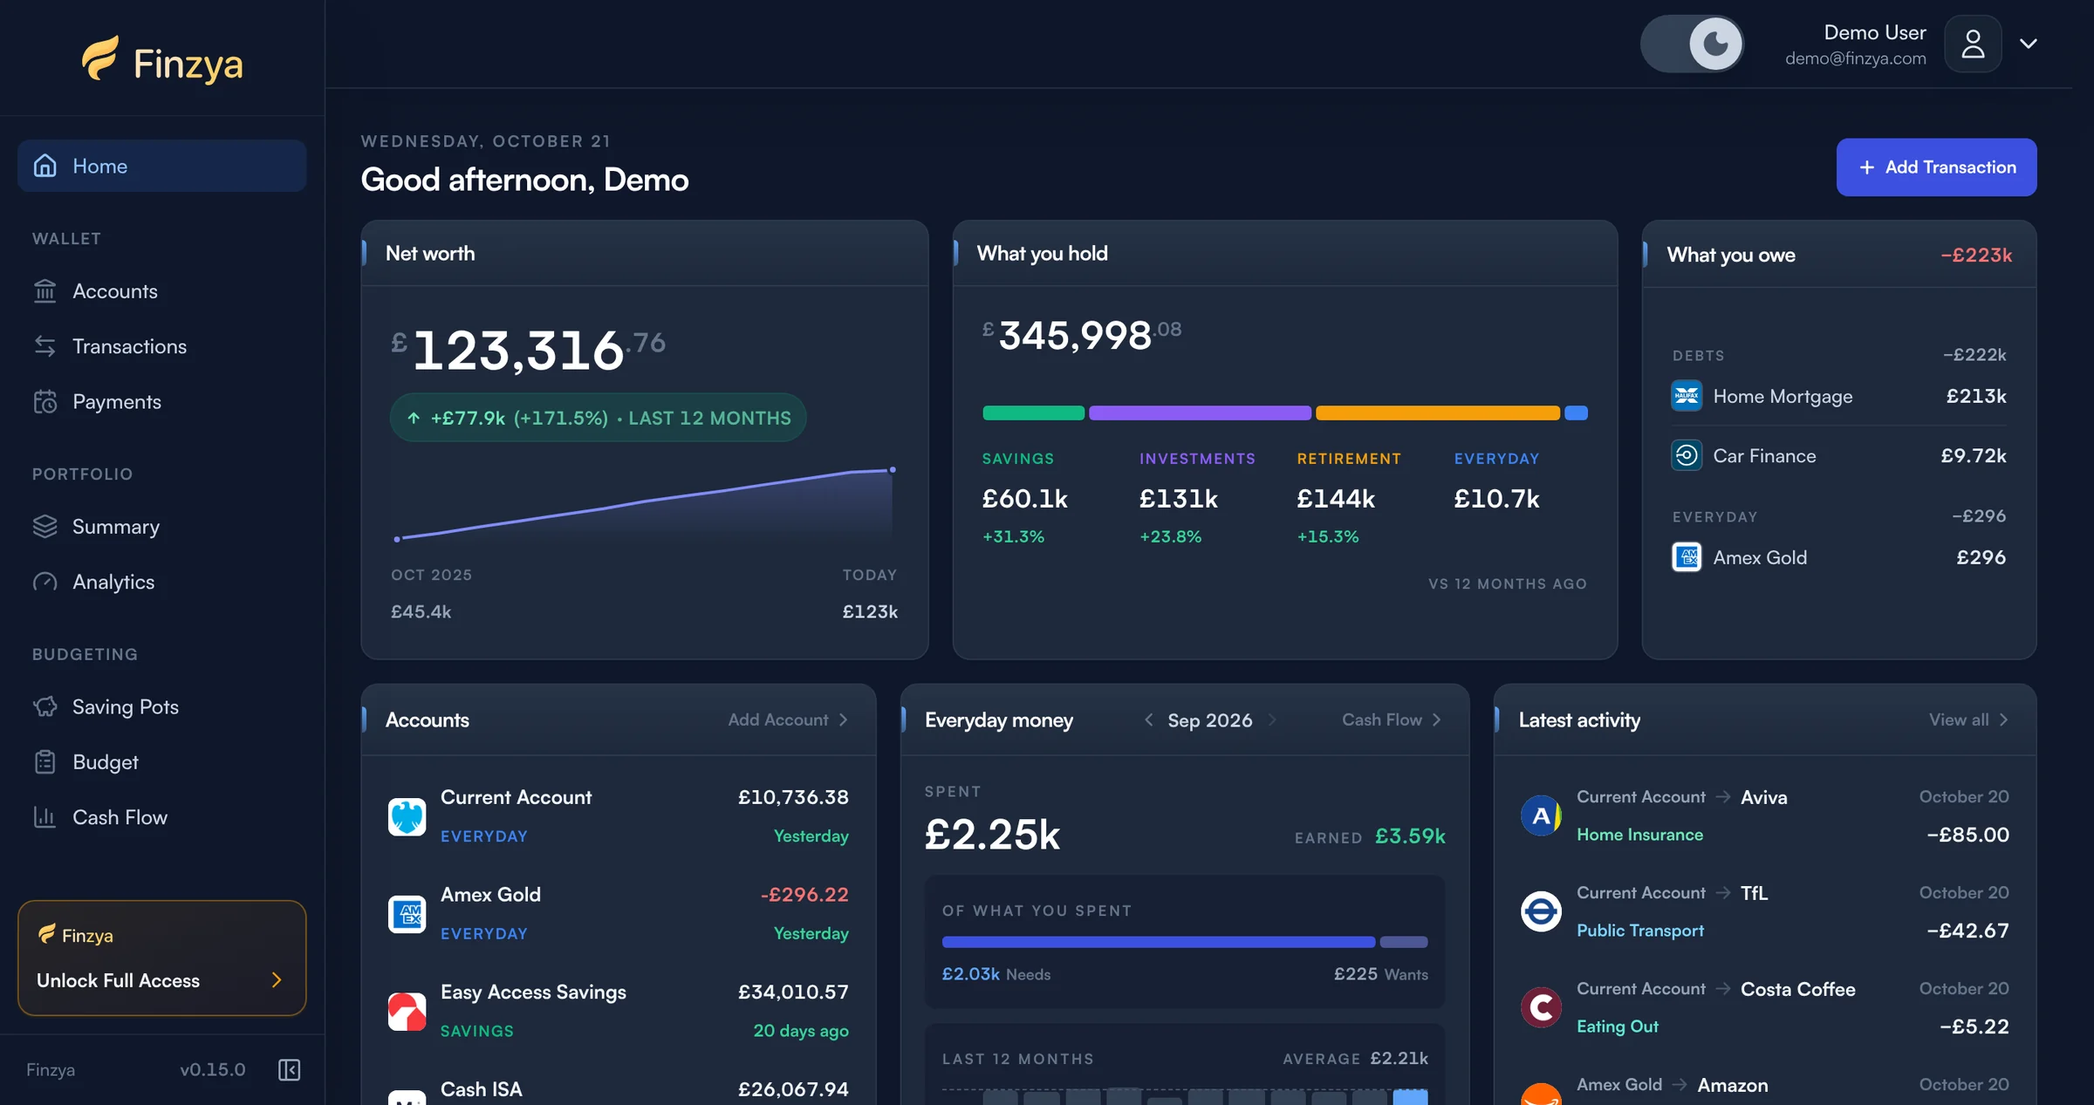This screenshot has height=1105, width=2094.
Task: Click the Home Insurance category label
Action: 1639,835
